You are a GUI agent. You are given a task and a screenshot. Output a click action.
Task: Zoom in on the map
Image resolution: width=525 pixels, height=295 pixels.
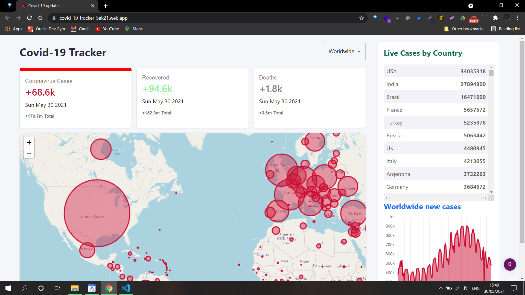coord(29,143)
